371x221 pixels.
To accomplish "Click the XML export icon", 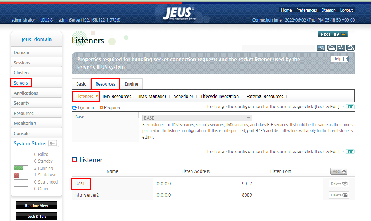I will coord(341,48).
